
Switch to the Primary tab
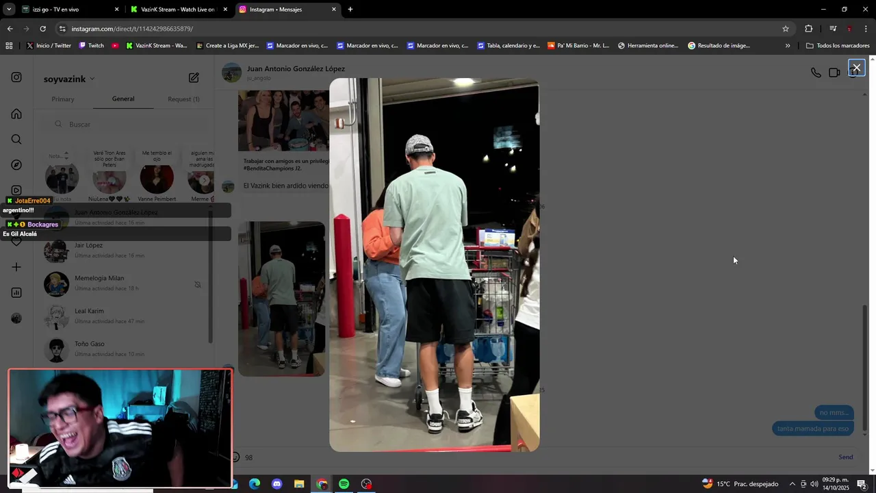click(63, 99)
